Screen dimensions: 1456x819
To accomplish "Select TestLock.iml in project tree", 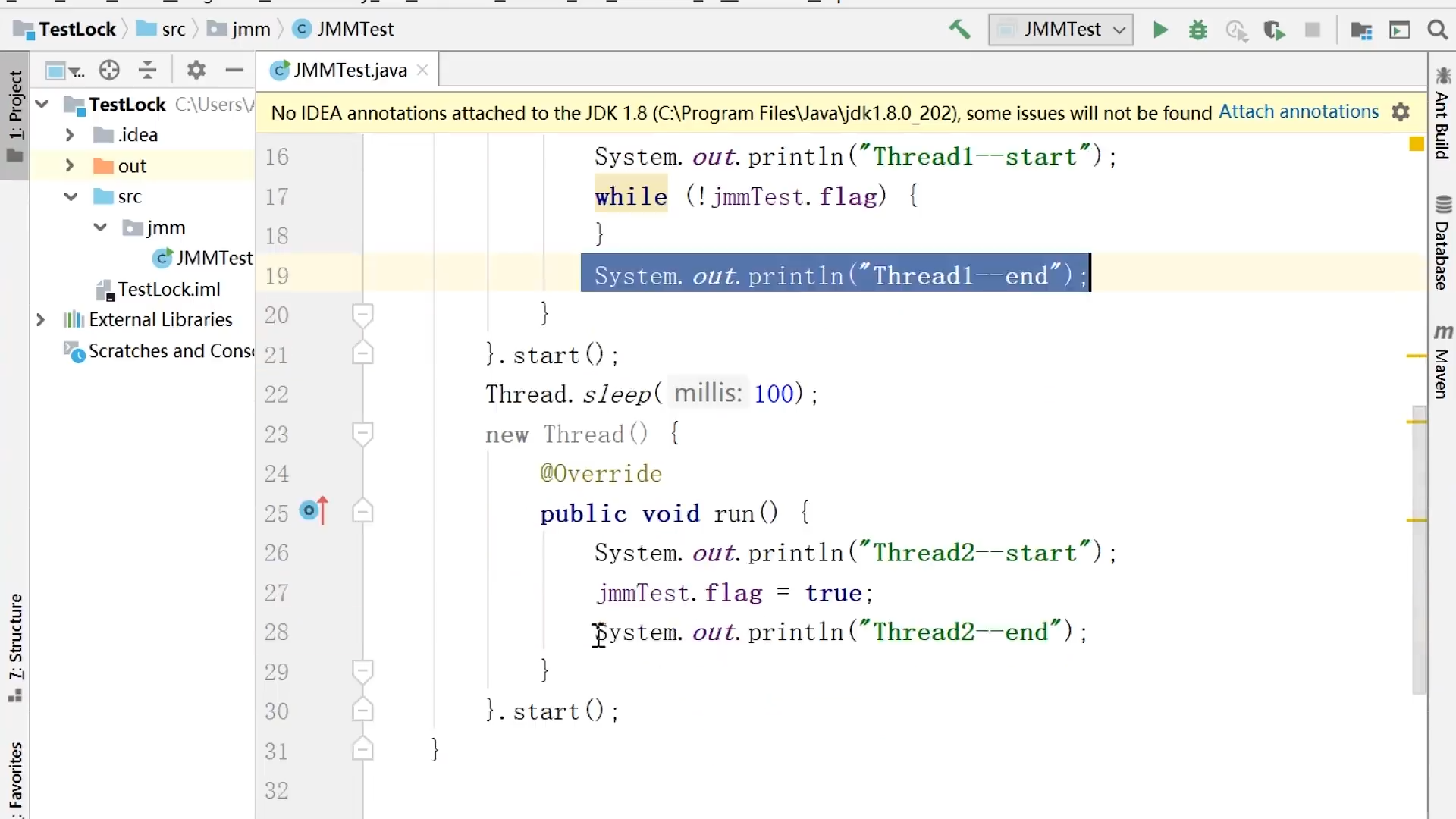I will [168, 290].
